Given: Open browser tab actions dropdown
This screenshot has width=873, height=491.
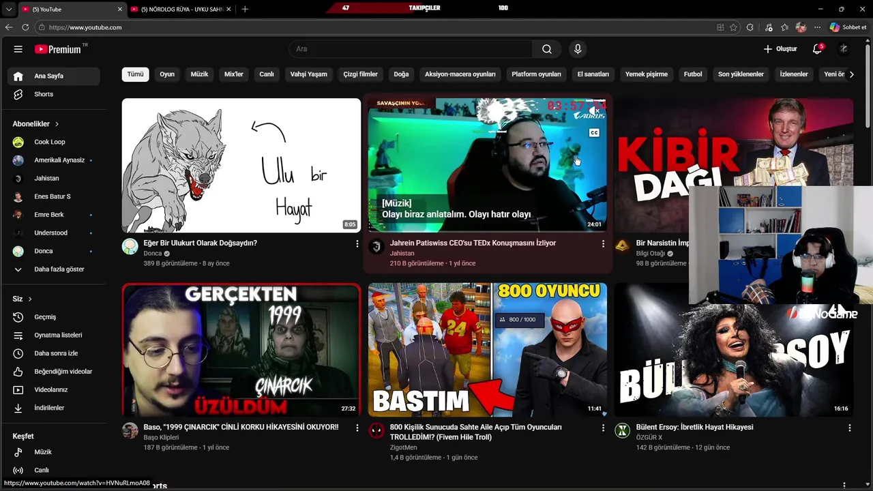Looking at the screenshot, I should [x=9, y=9].
